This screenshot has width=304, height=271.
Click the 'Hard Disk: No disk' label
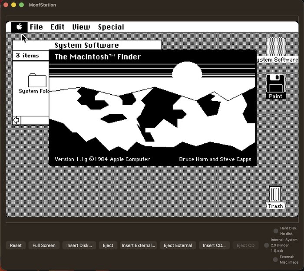(x=289, y=231)
